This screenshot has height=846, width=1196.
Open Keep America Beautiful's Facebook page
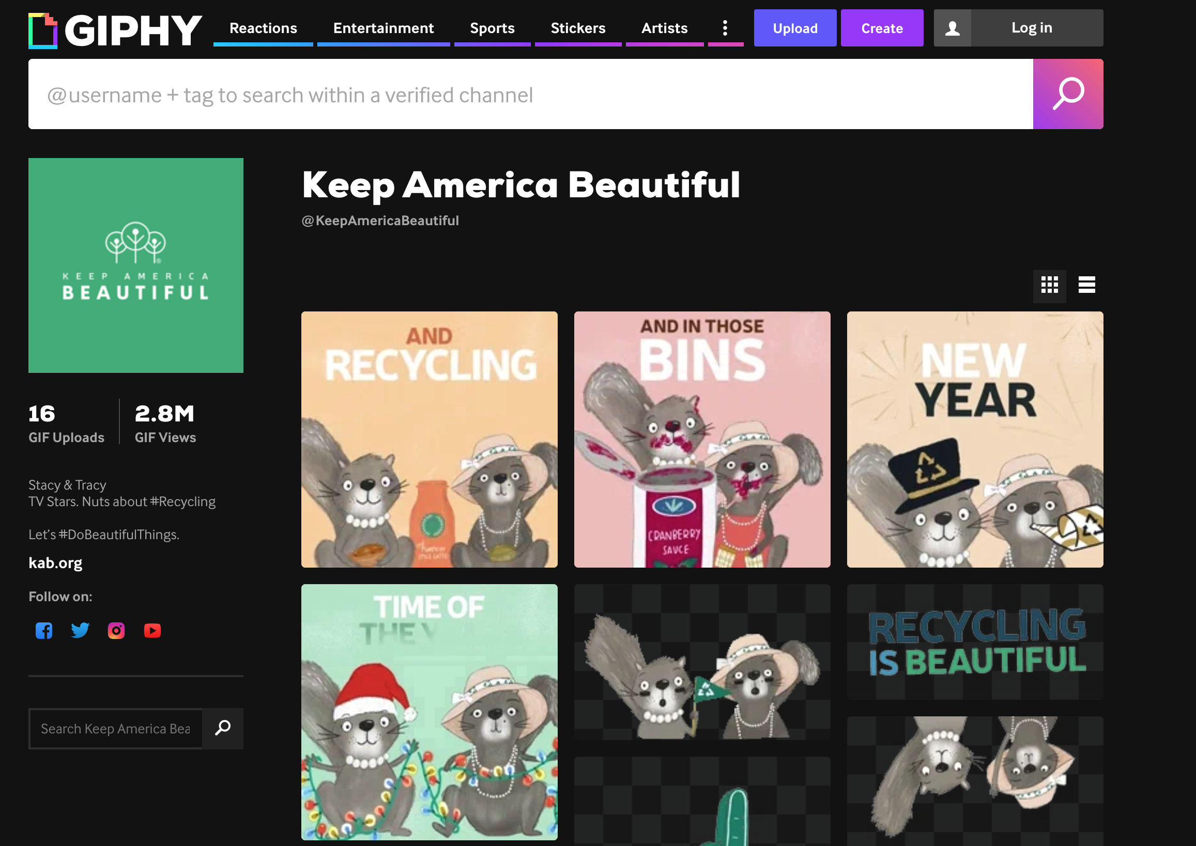click(44, 630)
